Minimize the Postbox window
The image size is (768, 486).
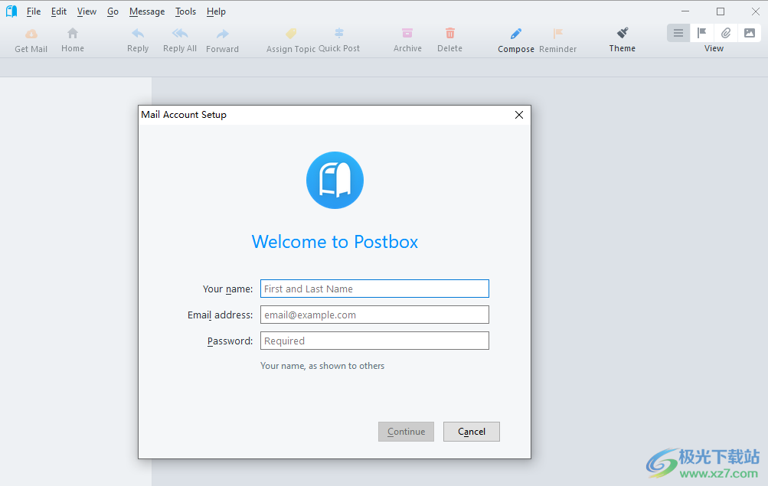[x=685, y=11]
